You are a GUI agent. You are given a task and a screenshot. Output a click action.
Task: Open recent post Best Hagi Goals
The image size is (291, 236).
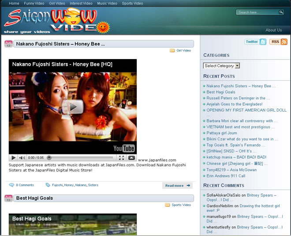pyautogui.click(x=221, y=92)
